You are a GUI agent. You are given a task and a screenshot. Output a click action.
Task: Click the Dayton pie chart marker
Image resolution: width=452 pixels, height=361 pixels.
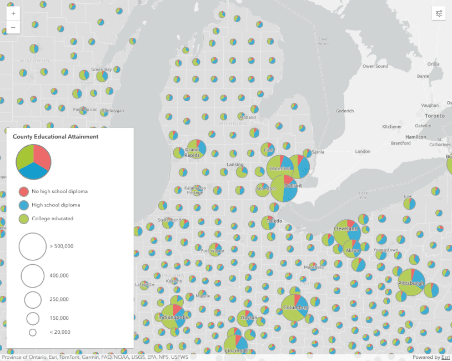point(246,319)
